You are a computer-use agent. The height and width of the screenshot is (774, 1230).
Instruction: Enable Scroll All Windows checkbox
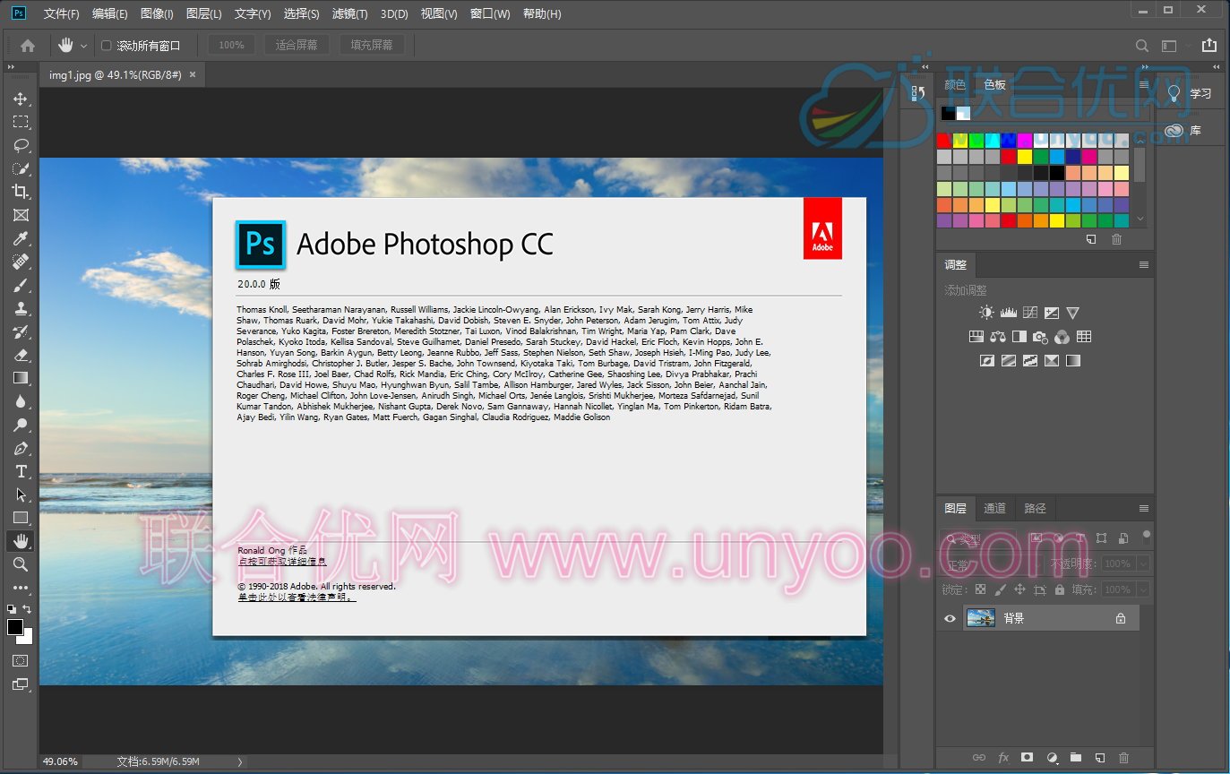(106, 46)
